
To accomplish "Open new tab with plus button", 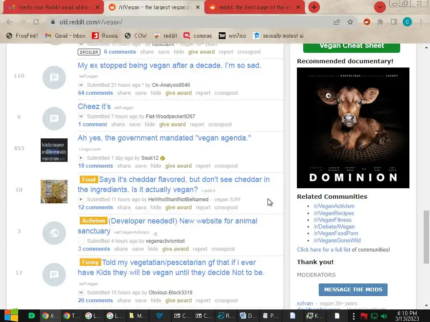I will [314, 7].
